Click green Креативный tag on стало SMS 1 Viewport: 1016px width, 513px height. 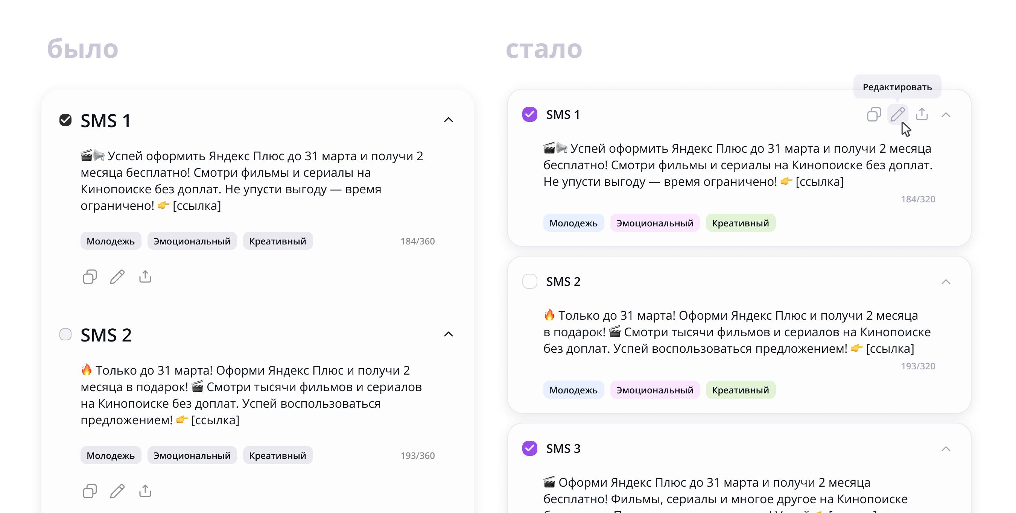pyautogui.click(x=740, y=223)
